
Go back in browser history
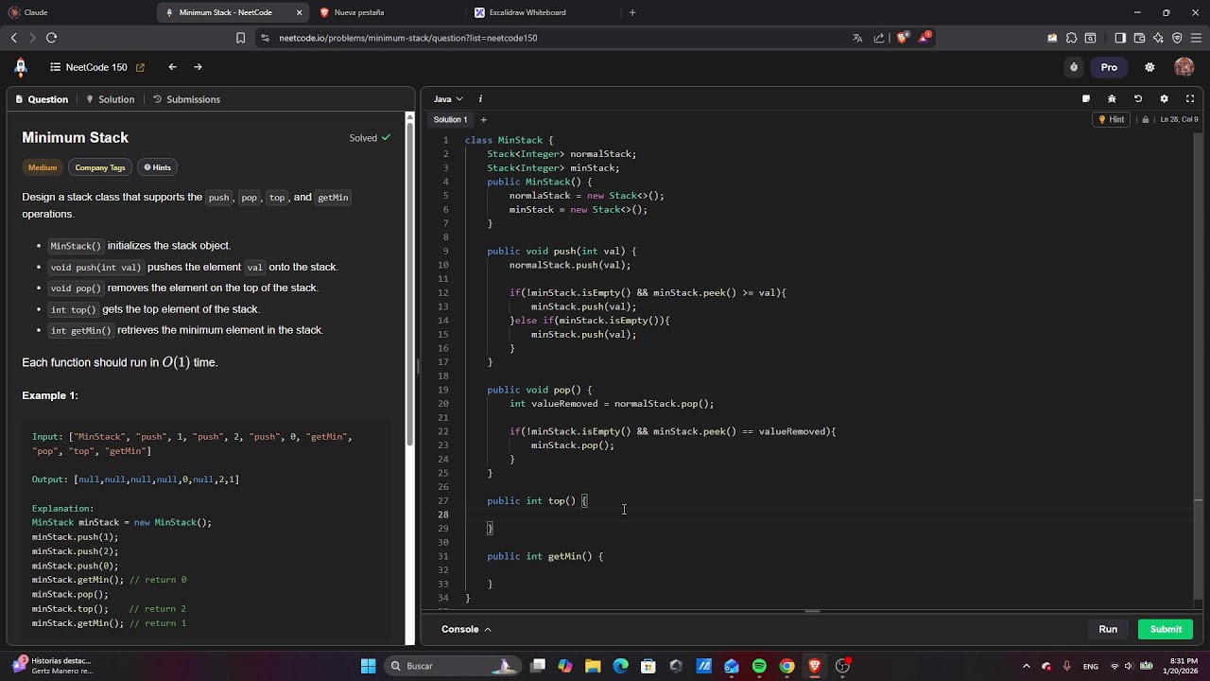pos(13,38)
